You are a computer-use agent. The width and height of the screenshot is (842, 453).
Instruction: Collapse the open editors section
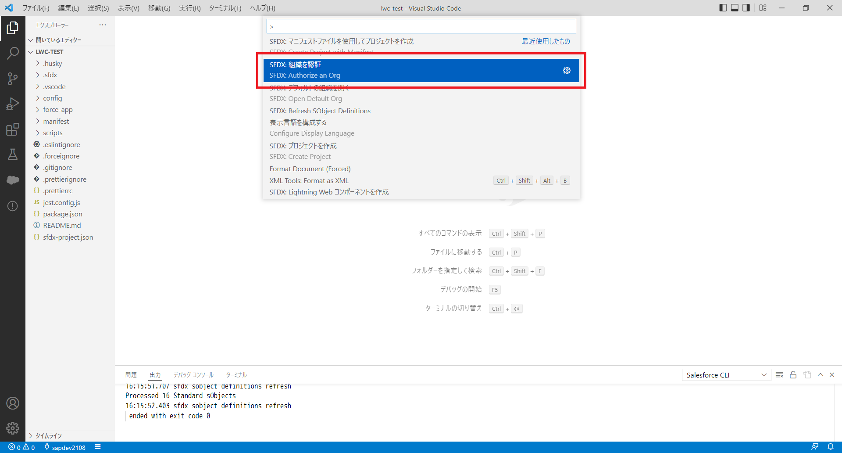70,40
